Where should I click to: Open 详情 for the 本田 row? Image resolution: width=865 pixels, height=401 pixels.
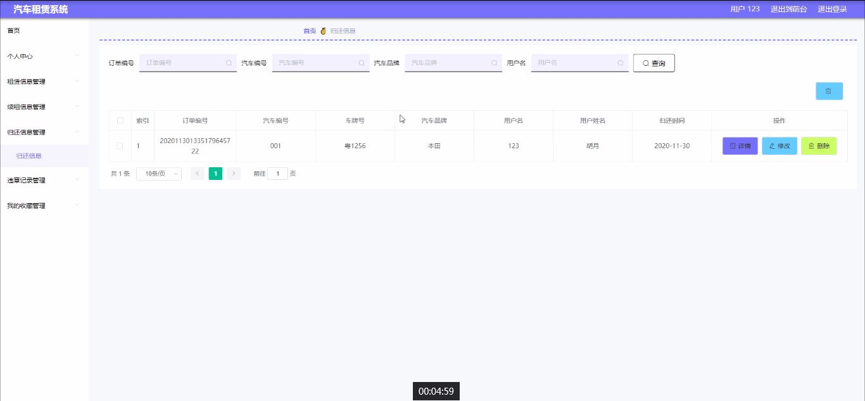tap(740, 146)
